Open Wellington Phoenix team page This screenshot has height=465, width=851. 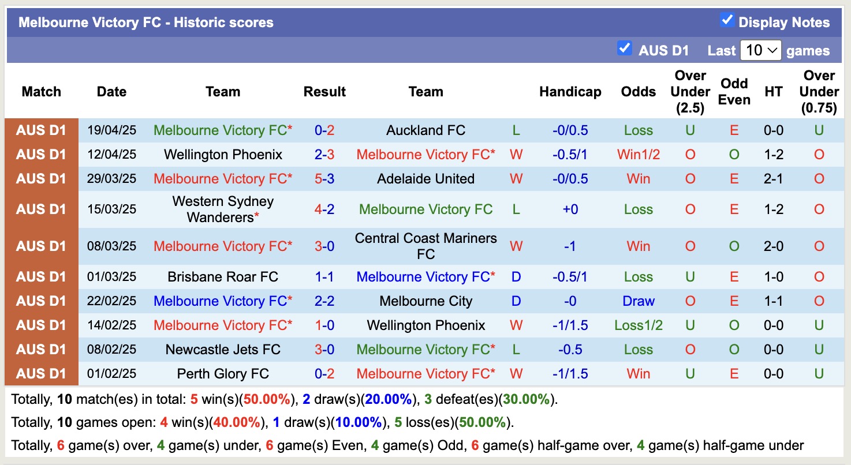[223, 154]
